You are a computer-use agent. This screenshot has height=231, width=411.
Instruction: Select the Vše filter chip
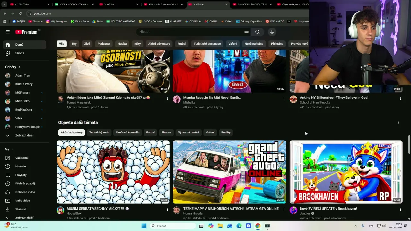click(62, 44)
